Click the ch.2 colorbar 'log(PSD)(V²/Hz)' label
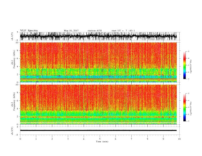 coord(191,109)
